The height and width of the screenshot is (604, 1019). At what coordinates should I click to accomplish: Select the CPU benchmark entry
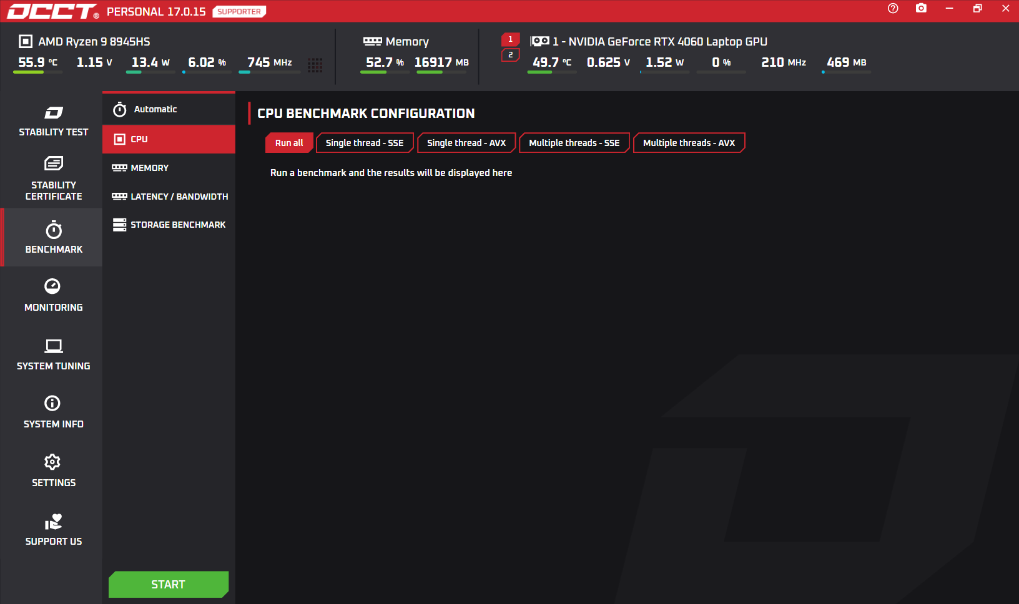coord(169,139)
